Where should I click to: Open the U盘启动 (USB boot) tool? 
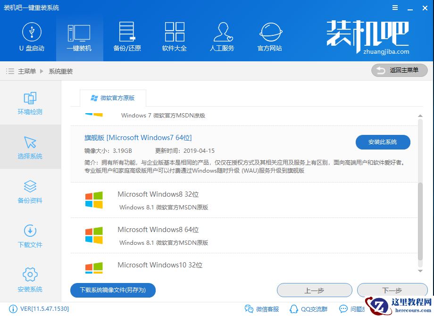point(32,37)
